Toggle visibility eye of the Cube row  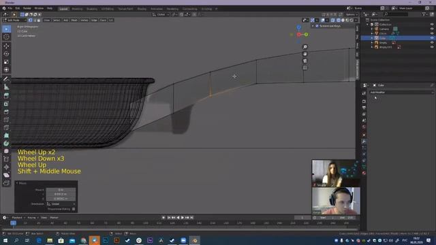pyautogui.click(x=432, y=38)
